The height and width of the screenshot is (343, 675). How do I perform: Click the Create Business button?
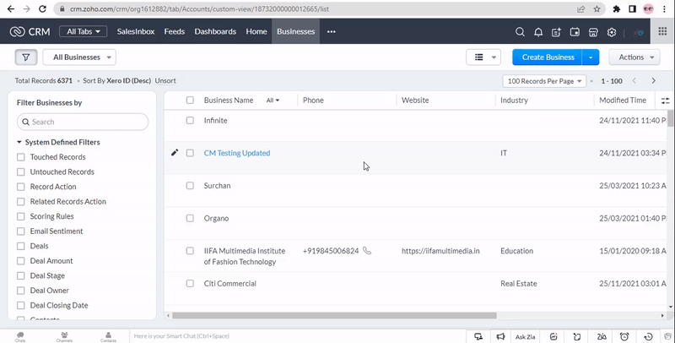tap(548, 57)
